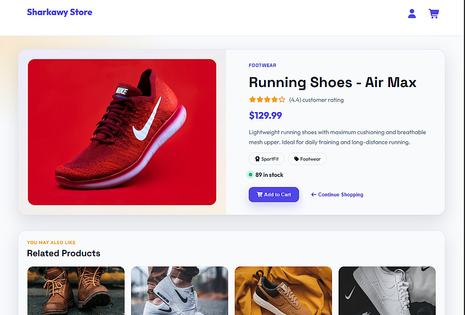Click the Running Shoes - Air Max title

tap(332, 82)
